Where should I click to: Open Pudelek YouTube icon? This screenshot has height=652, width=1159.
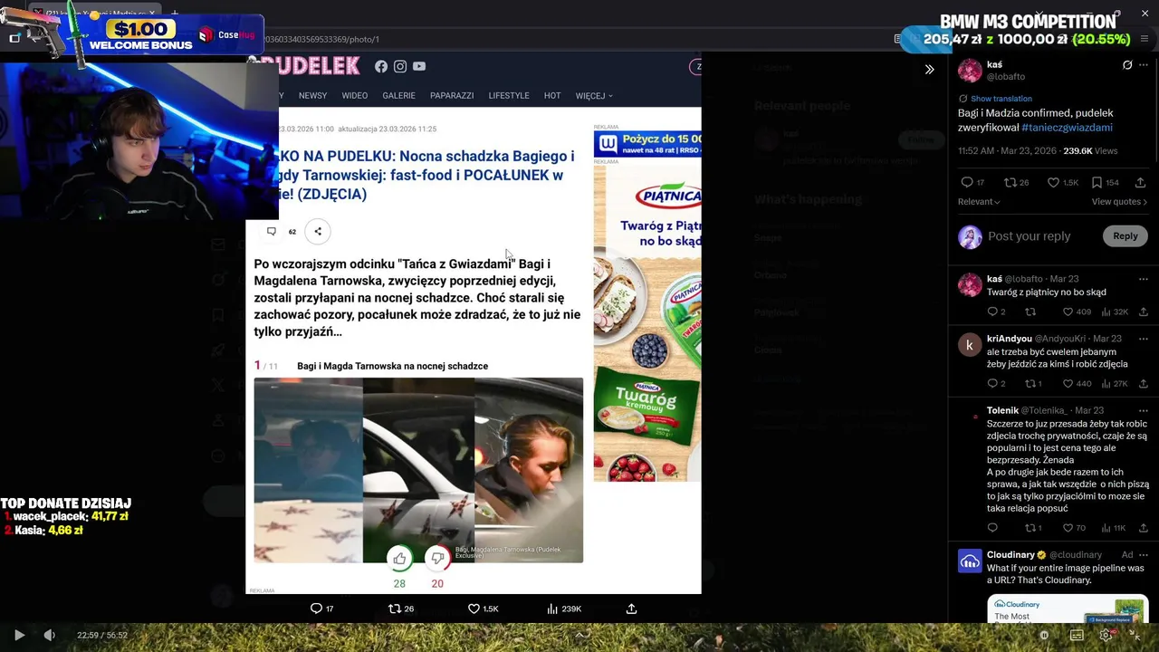click(x=419, y=66)
